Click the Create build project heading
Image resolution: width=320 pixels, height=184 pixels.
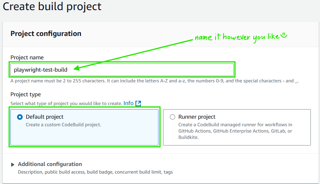[52, 7]
